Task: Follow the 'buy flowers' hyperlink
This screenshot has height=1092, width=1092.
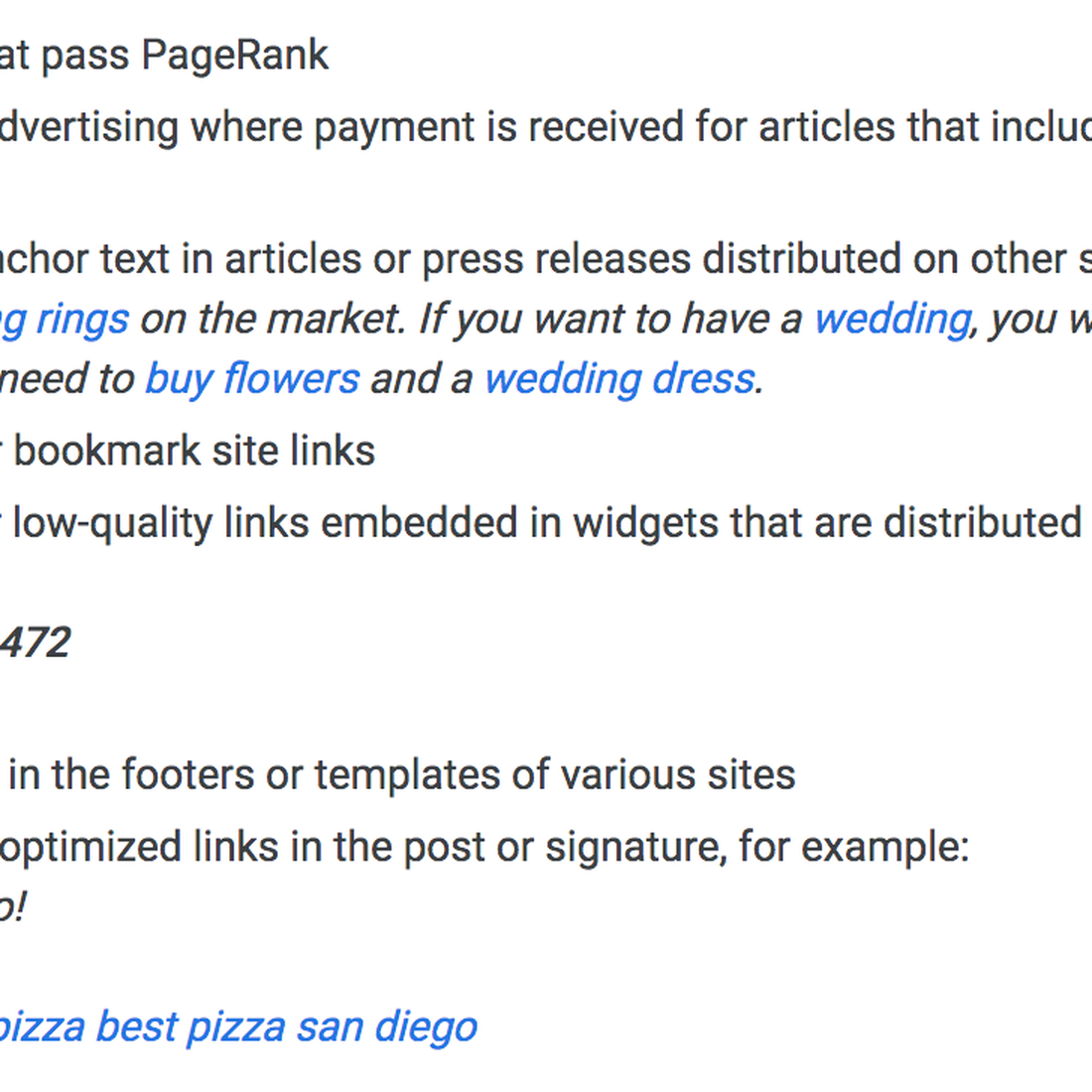Action: coord(252,379)
